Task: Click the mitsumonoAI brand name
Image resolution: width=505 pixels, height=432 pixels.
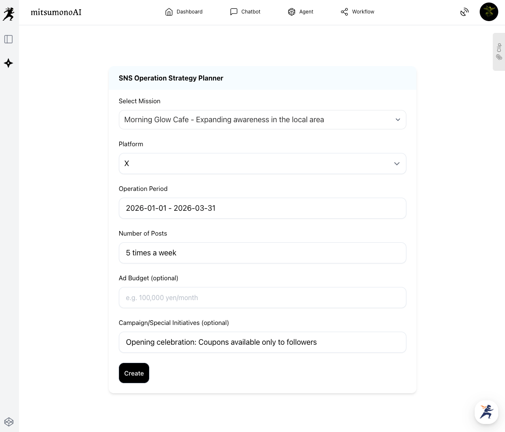Action: (56, 12)
